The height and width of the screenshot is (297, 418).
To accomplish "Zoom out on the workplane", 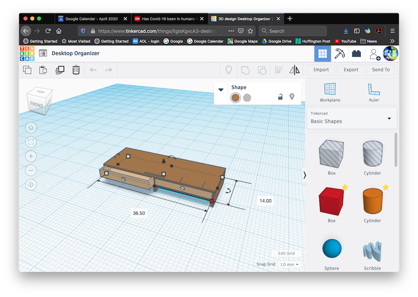I will click(x=31, y=171).
